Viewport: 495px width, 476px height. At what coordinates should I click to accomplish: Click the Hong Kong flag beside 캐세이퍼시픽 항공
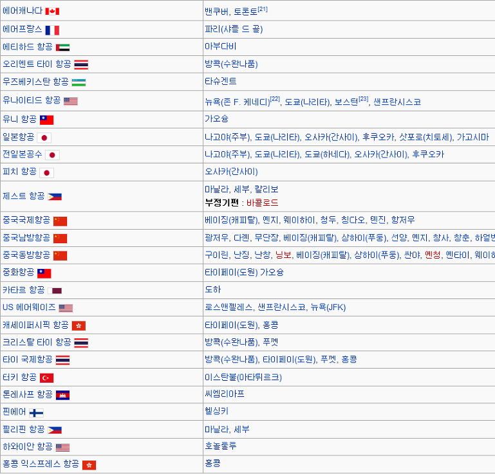79,326
